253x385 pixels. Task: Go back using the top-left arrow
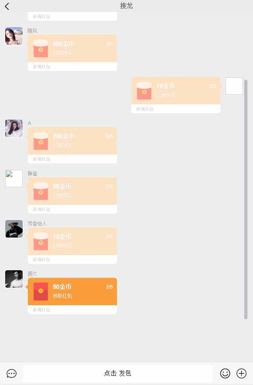pos(7,6)
